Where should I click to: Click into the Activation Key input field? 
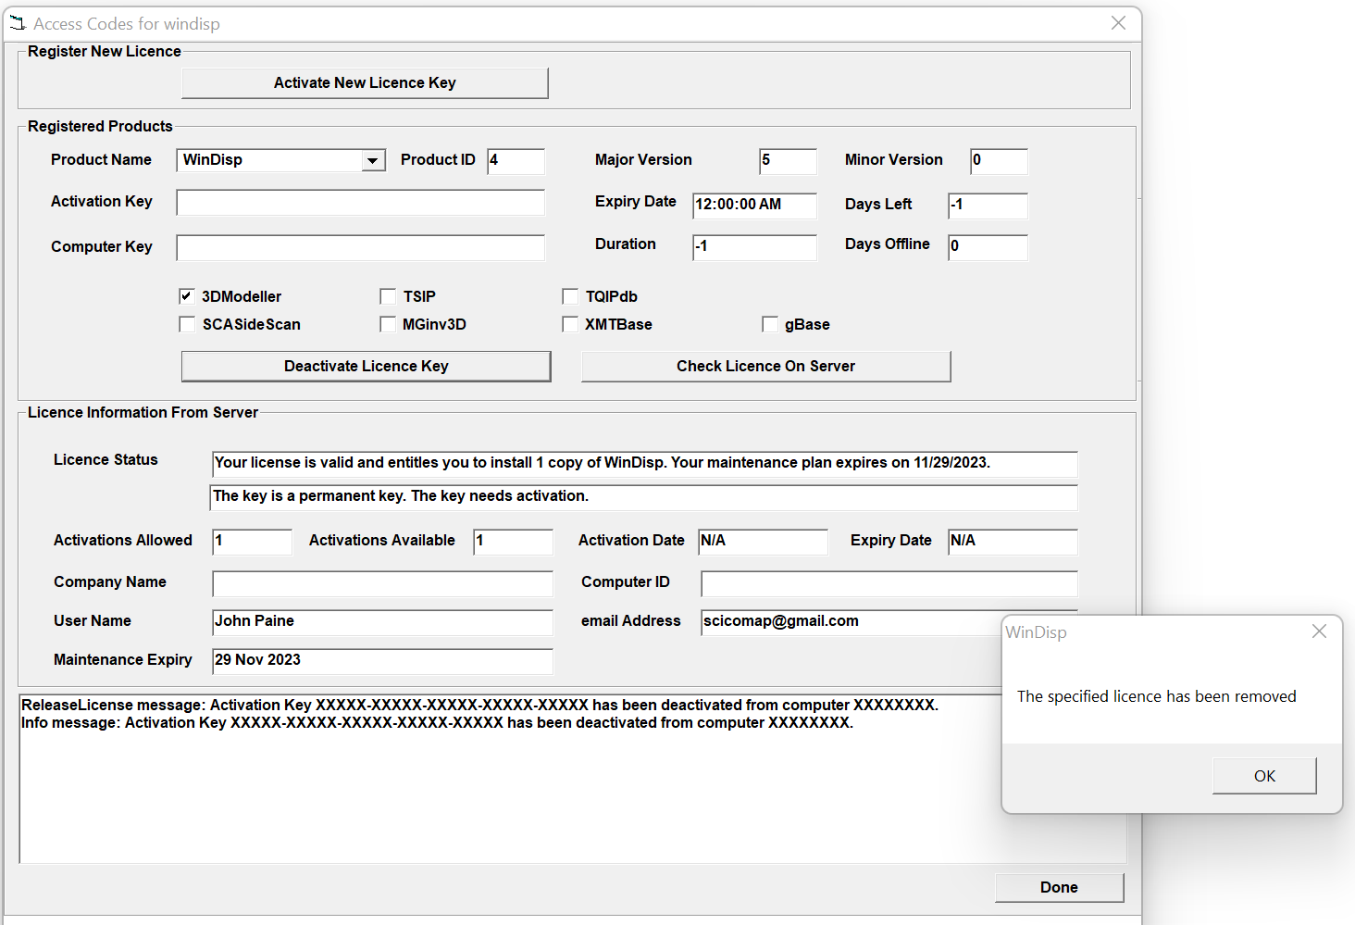click(360, 202)
